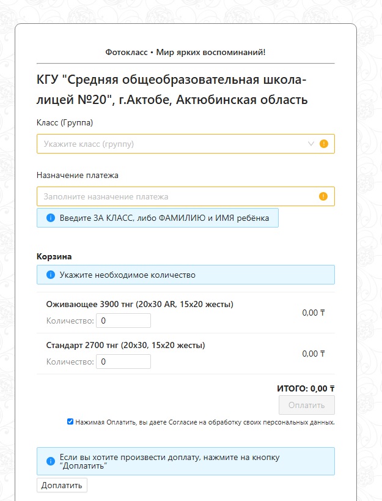
Task: Expand class dropdown via chevron arrow
Action: click(311, 144)
